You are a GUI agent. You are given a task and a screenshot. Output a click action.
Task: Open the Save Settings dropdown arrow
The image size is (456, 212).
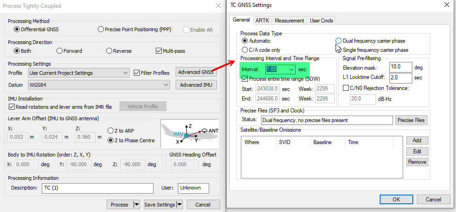[180, 205]
